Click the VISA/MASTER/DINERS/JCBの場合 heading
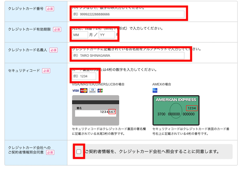245x169 pixels. (x=98, y=84)
